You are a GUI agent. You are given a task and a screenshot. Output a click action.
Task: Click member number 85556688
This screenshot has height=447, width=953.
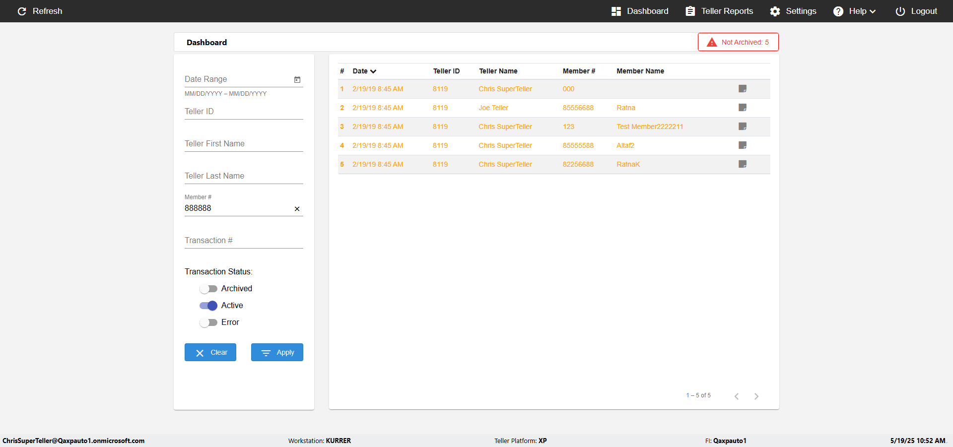click(x=578, y=108)
